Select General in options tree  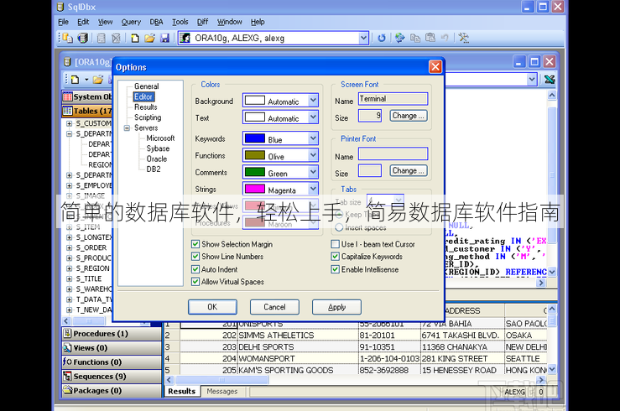point(146,86)
